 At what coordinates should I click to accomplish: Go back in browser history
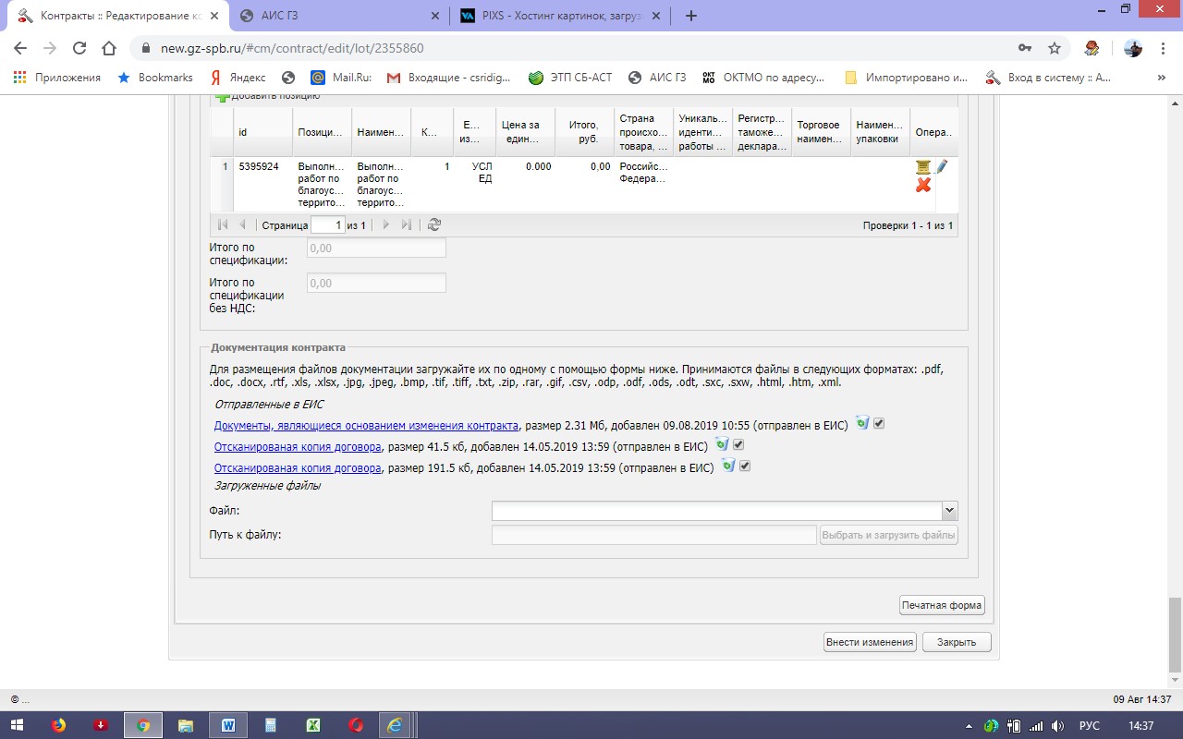[x=20, y=48]
